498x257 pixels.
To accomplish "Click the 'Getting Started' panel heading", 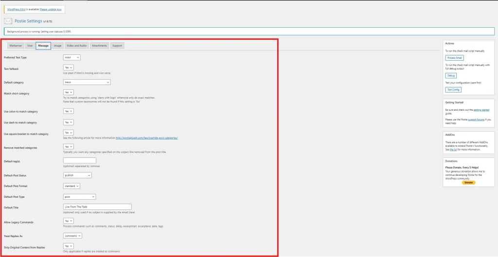I will point(454,103).
